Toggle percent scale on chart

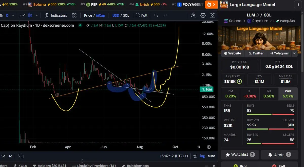point(195,156)
